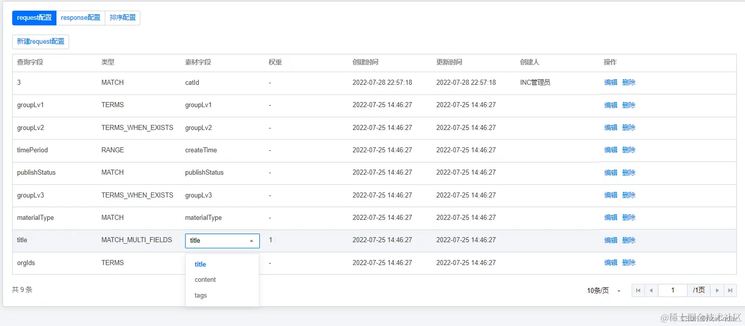Choose content option in dropdown list
Image resolution: width=745 pixels, height=326 pixels.
[x=222, y=280]
